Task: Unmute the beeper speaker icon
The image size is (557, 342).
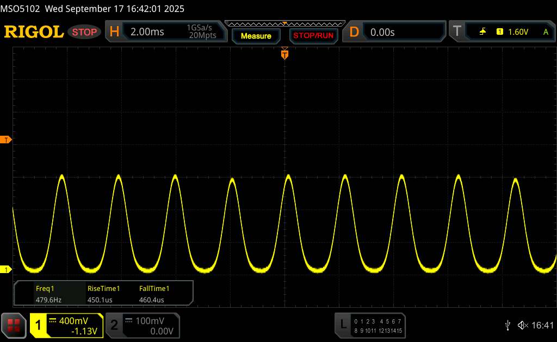Action: tap(522, 325)
